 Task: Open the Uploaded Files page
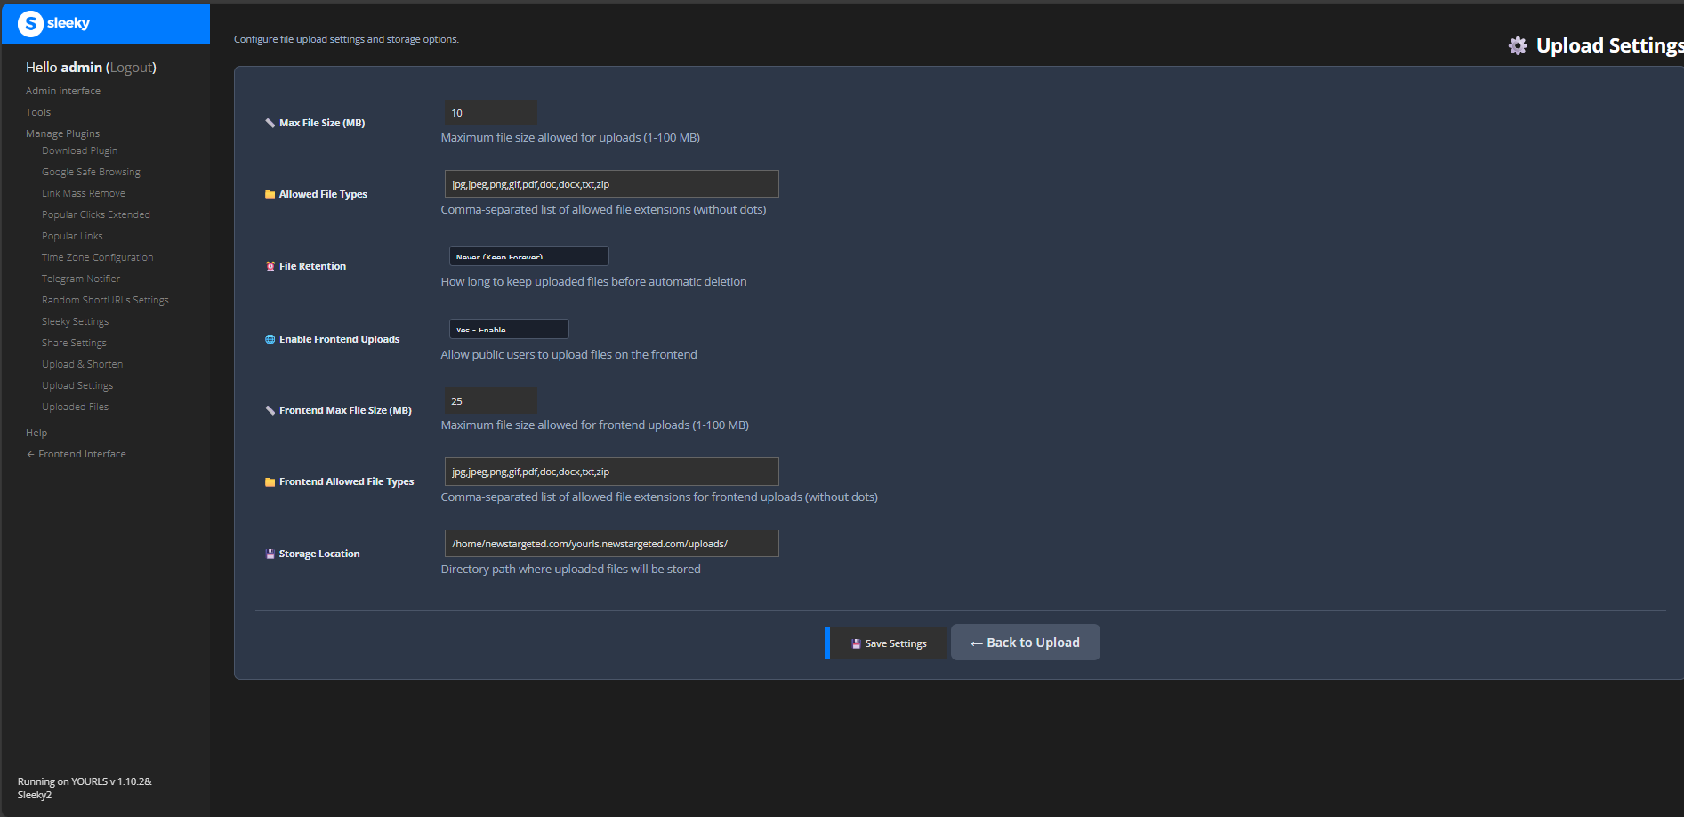point(75,406)
